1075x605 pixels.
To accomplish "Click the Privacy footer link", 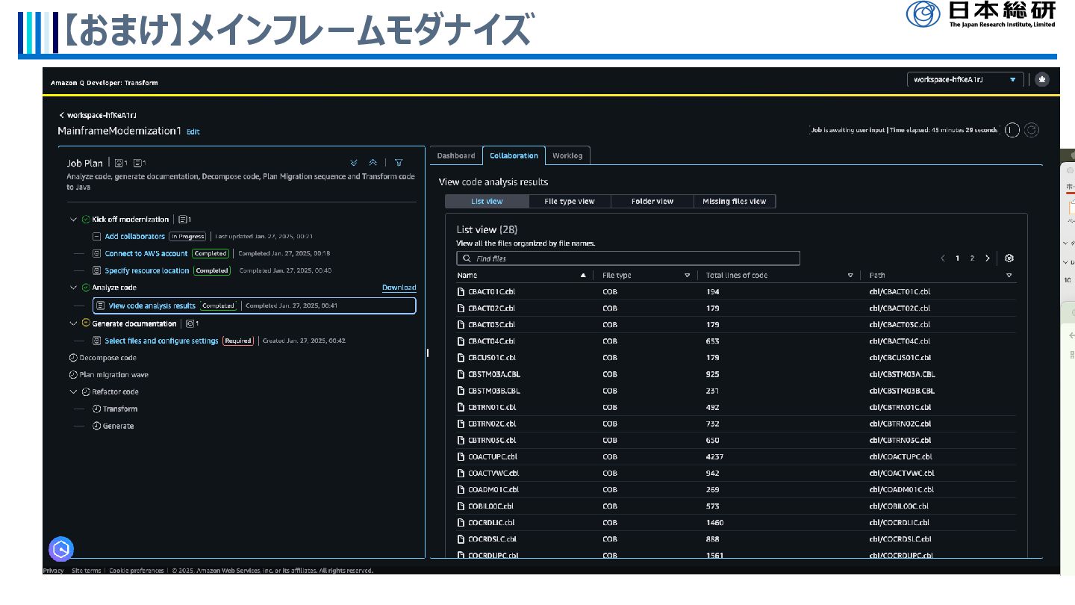I will click(x=53, y=571).
